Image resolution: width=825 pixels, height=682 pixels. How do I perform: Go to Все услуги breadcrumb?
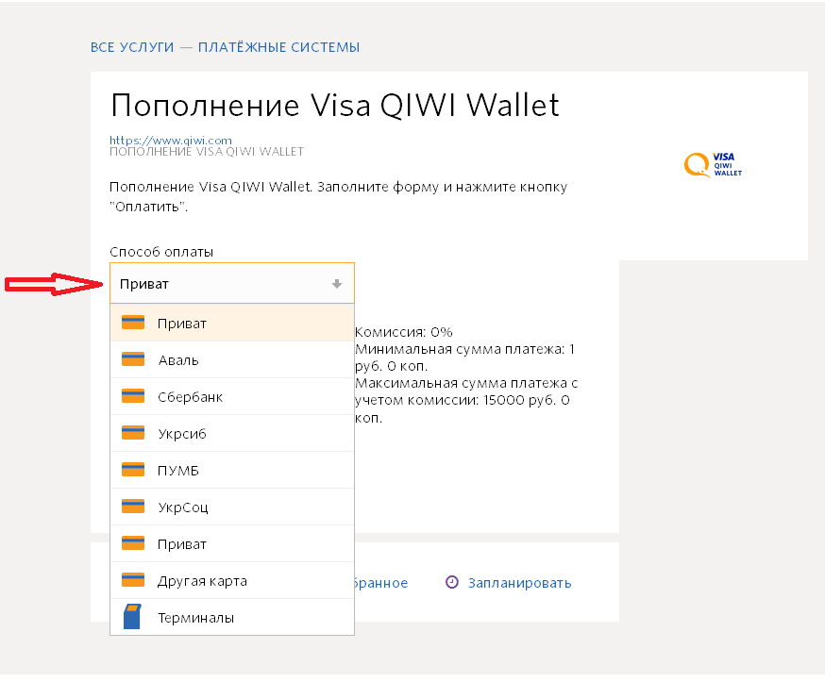coord(134,47)
